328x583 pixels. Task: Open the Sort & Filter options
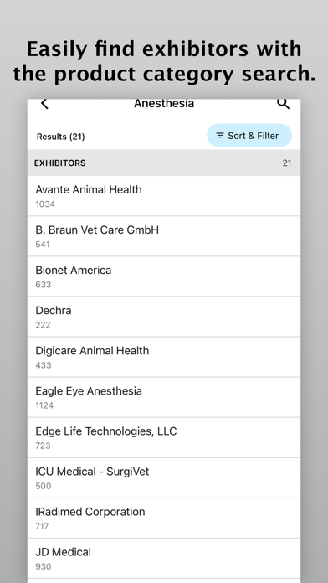point(249,136)
